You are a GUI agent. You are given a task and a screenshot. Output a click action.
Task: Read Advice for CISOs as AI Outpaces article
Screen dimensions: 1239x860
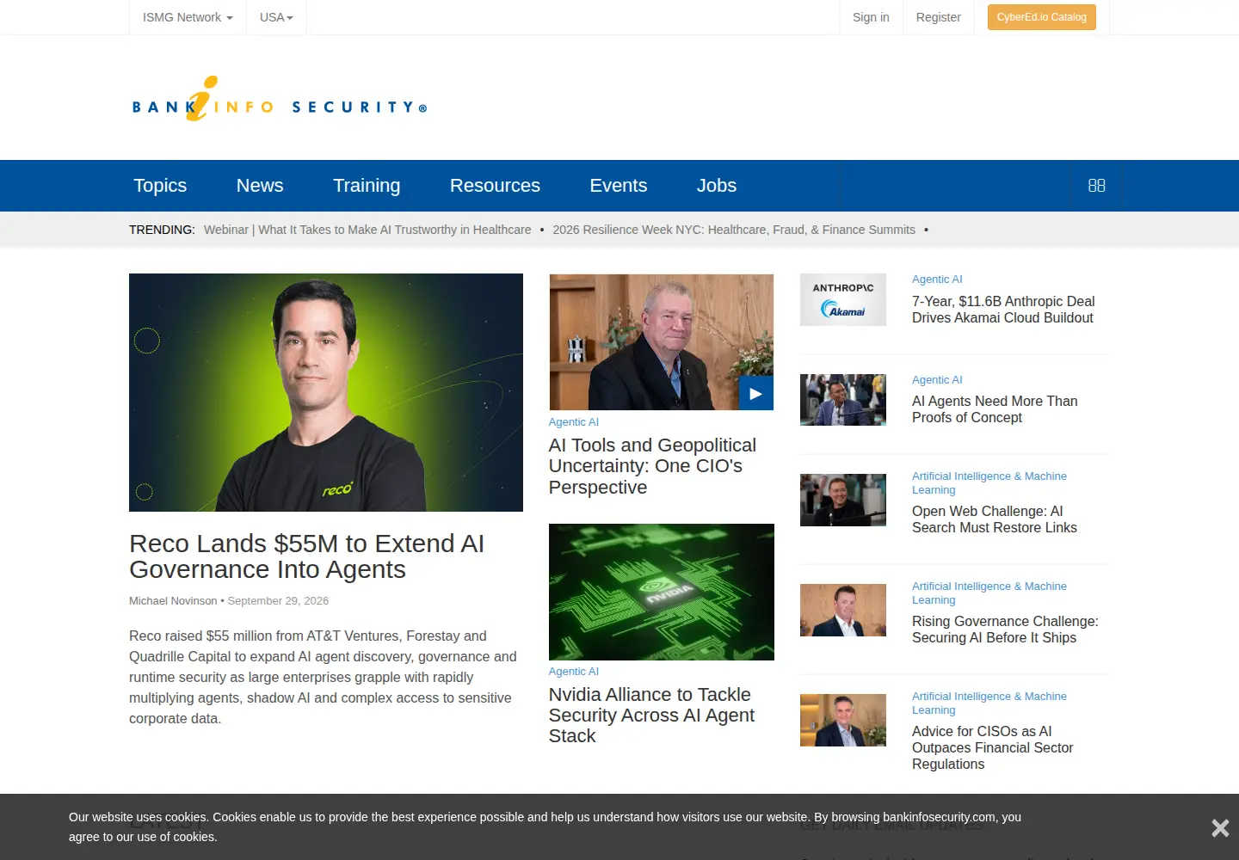tap(992, 747)
